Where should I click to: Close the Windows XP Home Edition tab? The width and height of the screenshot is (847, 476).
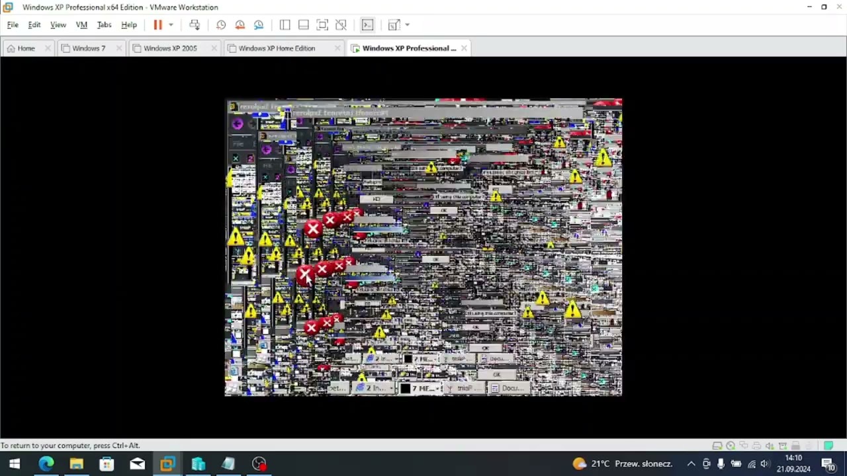click(337, 48)
